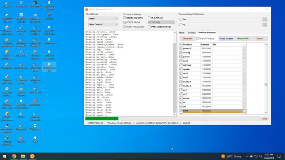Switch to the Flash tab
The image size is (285, 160).
[182, 33]
